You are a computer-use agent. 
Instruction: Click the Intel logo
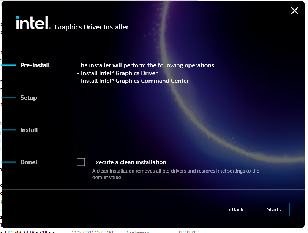coord(33,23)
